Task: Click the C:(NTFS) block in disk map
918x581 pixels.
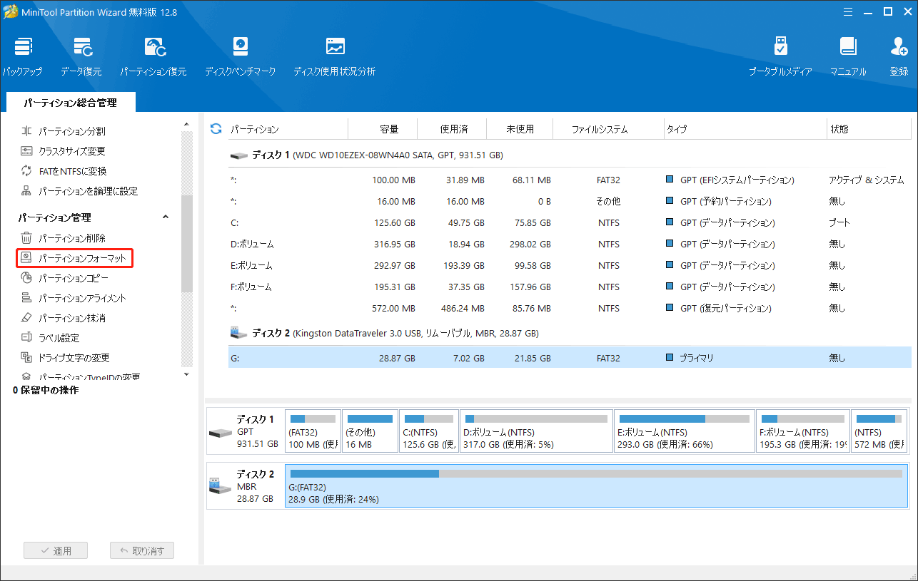Action: coord(428,431)
